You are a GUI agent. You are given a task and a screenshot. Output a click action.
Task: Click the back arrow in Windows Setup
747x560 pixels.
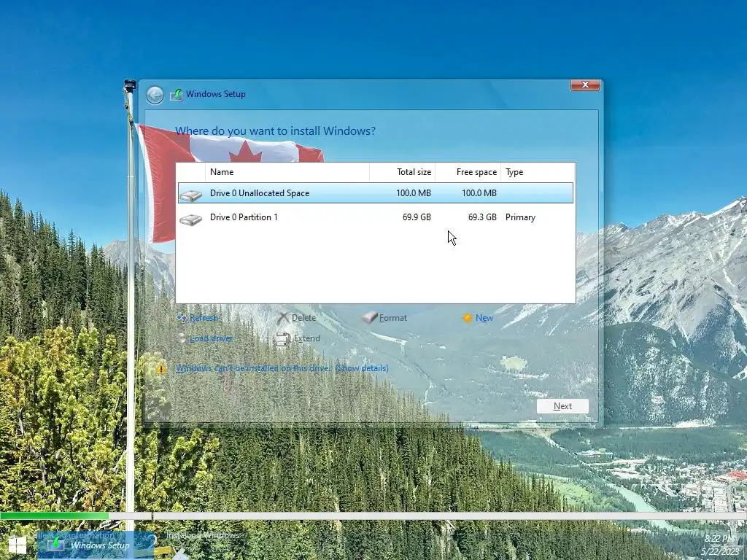[155, 95]
